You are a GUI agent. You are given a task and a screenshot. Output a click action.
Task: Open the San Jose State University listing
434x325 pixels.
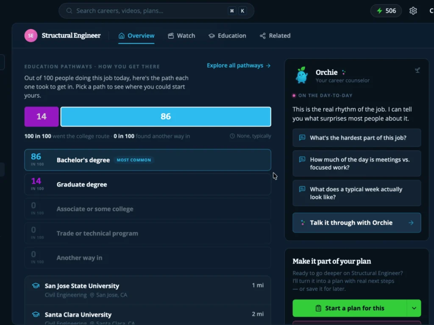147,290
